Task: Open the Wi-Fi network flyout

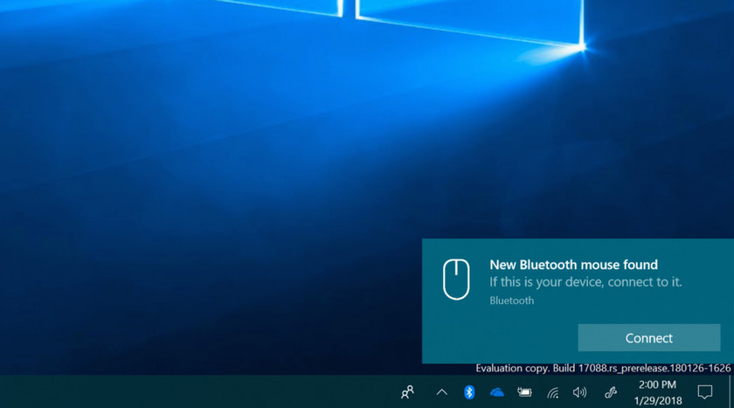Action: coord(552,392)
